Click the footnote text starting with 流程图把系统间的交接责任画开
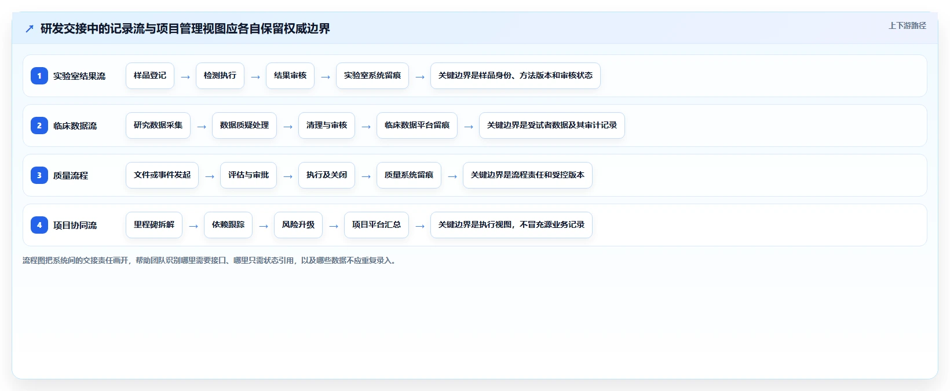The height and width of the screenshot is (391, 950). [210, 261]
